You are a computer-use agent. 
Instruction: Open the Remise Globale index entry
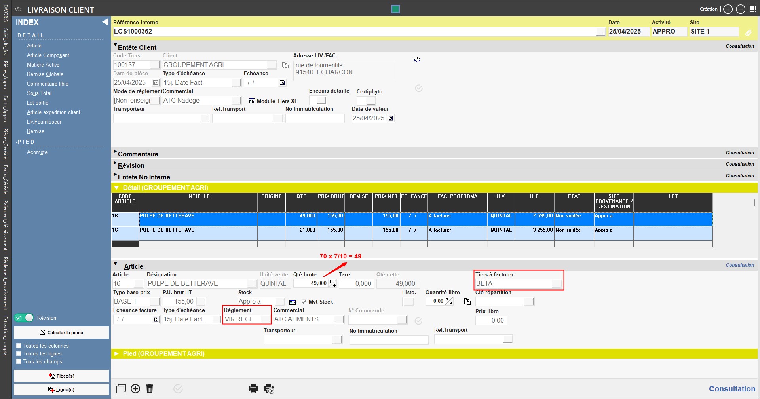(x=45, y=74)
